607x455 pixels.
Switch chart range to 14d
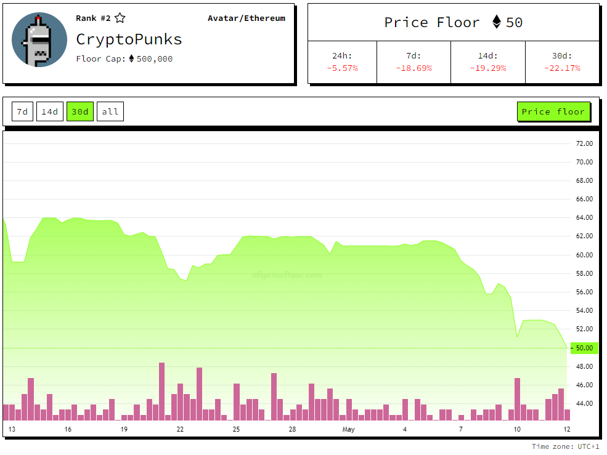pos(50,111)
